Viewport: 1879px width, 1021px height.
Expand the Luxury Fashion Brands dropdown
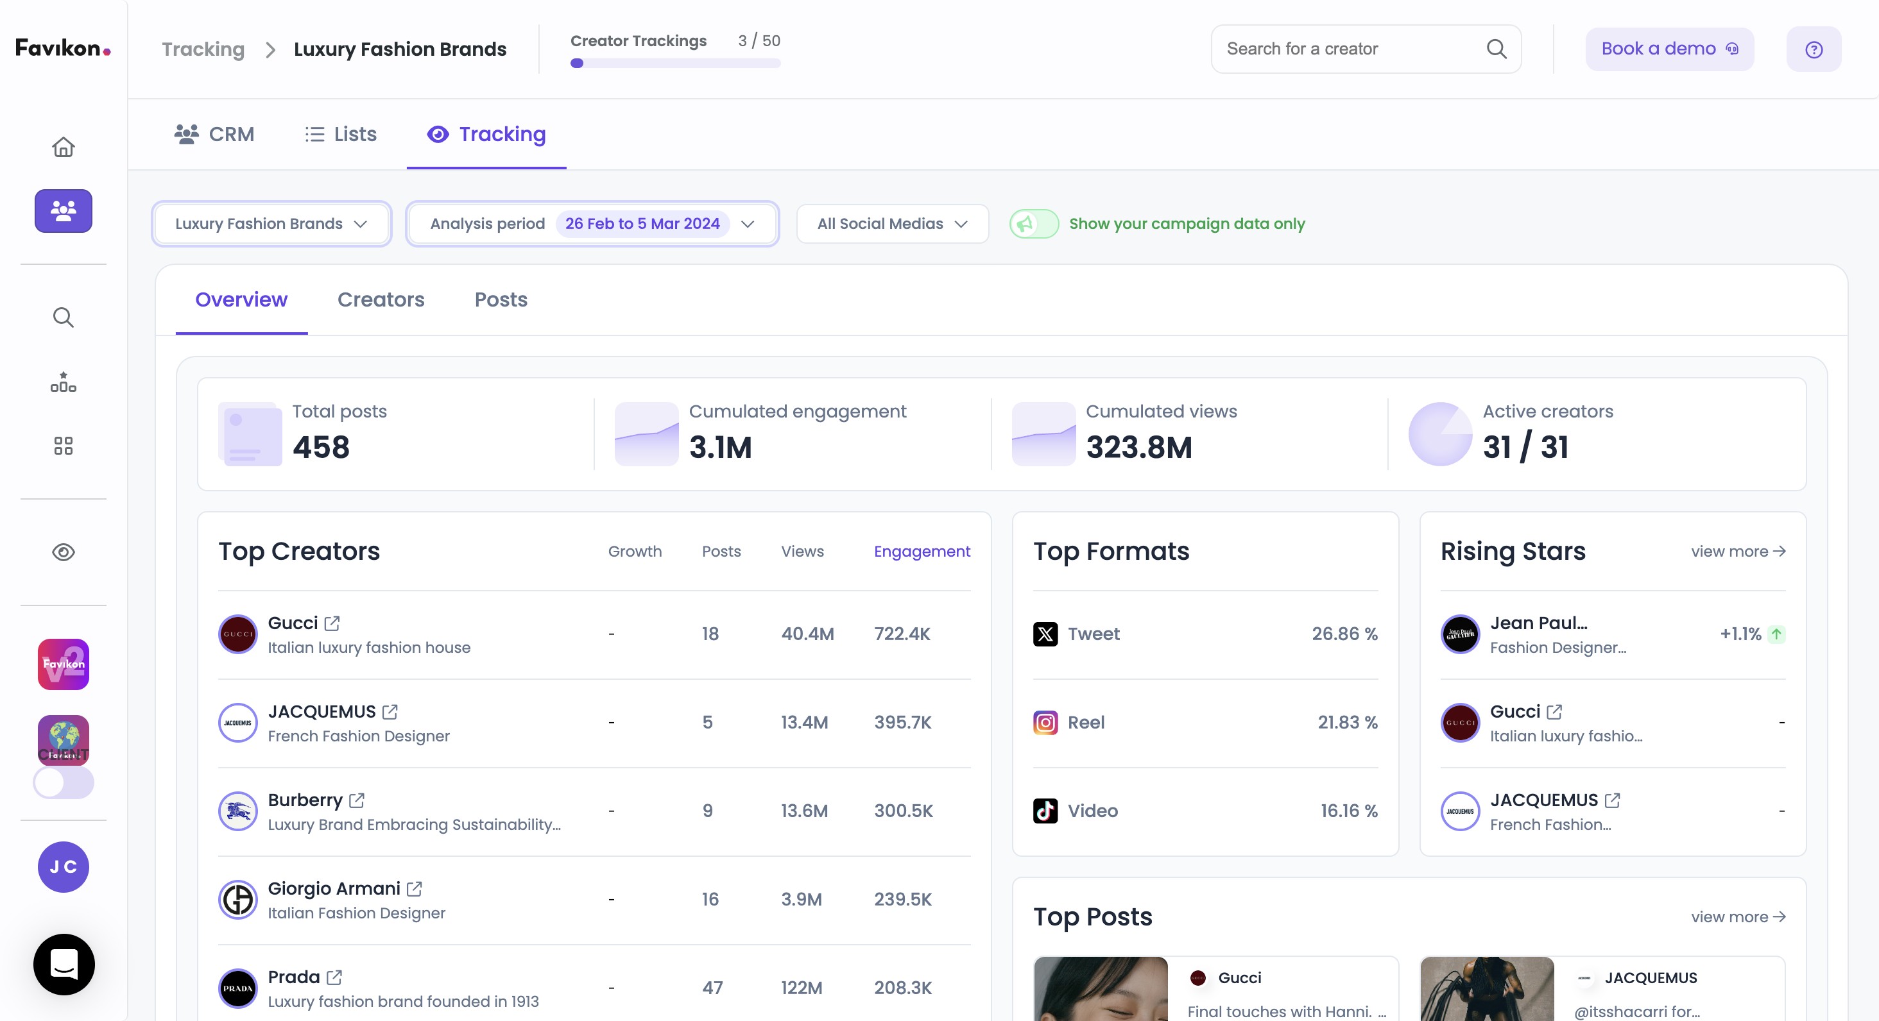(x=271, y=224)
